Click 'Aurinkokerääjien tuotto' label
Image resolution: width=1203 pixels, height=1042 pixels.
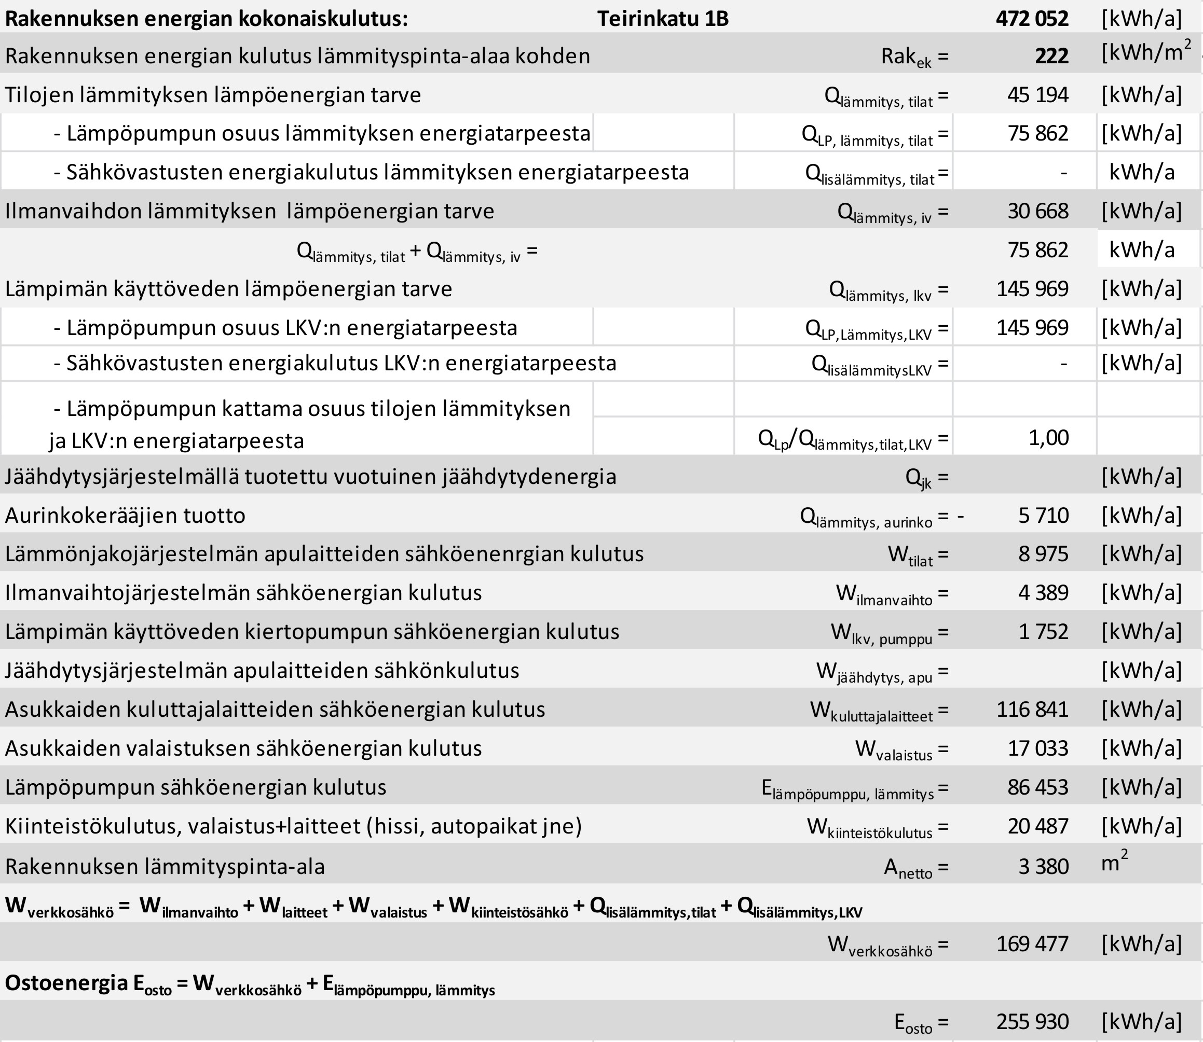tap(125, 515)
